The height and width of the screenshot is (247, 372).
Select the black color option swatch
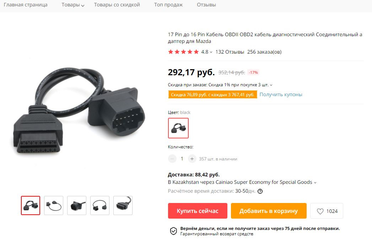pos(178,128)
